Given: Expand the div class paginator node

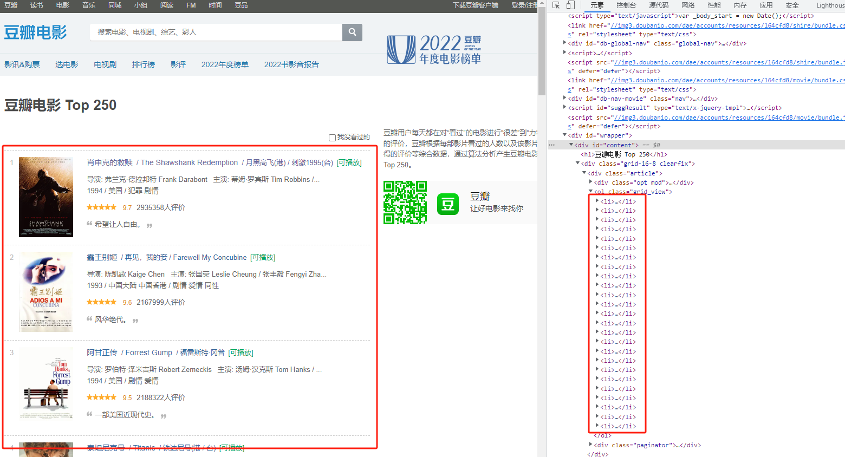Looking at the screenshot, I should (591, 445).
